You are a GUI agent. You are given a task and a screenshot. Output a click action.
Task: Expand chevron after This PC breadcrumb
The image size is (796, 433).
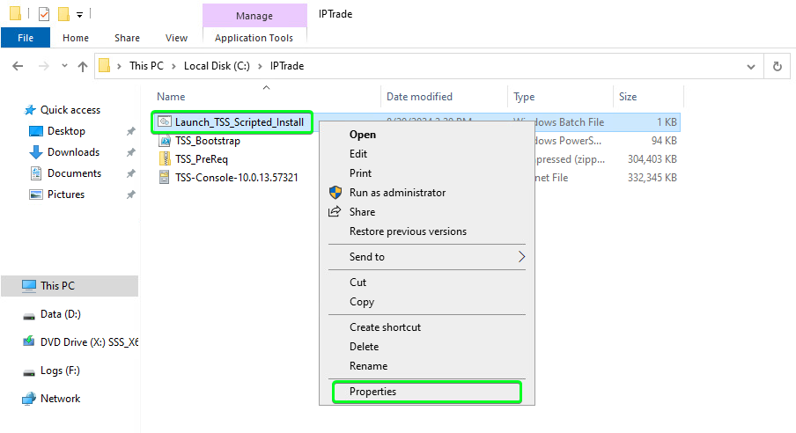point(173,66)
